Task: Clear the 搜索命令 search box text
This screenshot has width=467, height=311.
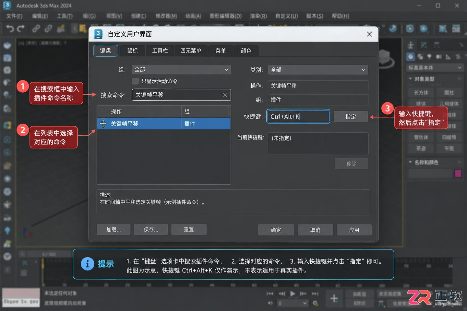Action: click(x=224, y=95)
